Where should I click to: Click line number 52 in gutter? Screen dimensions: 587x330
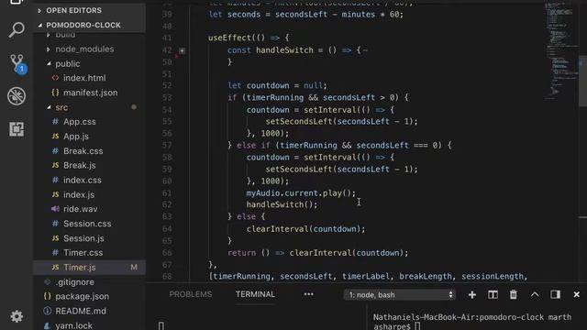(x=167, y=85)
